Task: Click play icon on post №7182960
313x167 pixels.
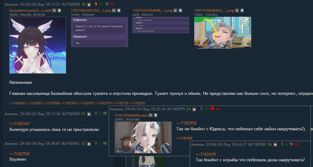Action: point(89,114)
